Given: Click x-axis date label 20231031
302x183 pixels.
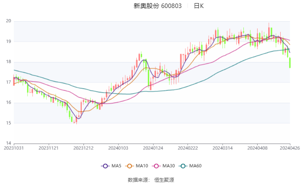Looking at the screenshot, I should coord(14,148).
